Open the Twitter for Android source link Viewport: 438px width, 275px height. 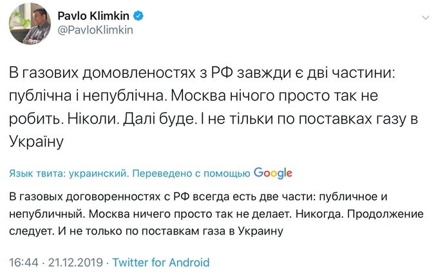(161, 262)
